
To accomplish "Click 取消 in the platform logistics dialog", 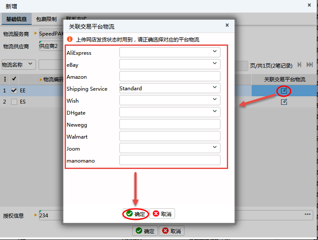I will click(162, 214).
